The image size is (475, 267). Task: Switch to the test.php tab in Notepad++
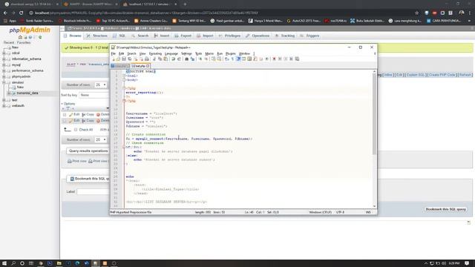pos(140,66)
